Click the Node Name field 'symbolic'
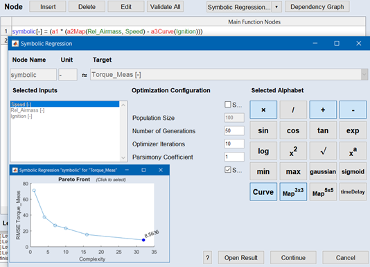Viewport: 370px width, 267px height. (33, 75)
